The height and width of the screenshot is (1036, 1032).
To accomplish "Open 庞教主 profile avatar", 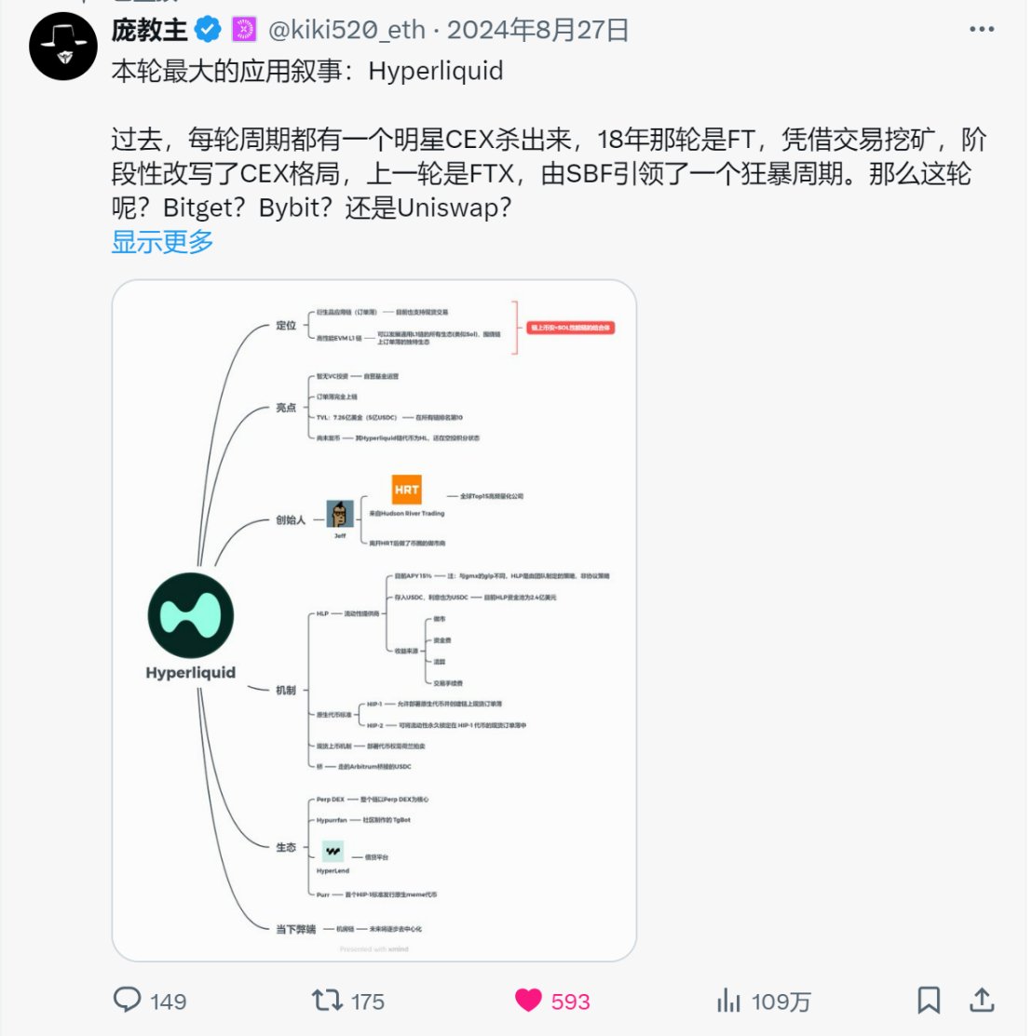I will pos(63,47).
